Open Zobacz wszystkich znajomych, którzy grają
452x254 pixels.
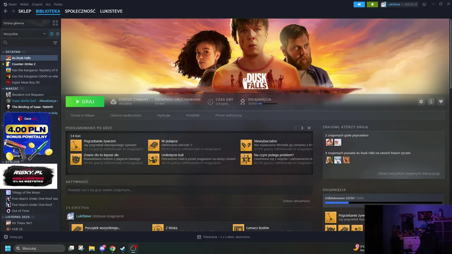(409, 174)
